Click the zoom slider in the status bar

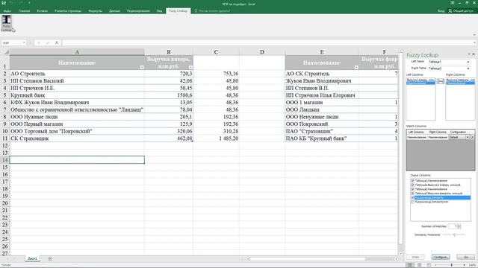[452, 265]
